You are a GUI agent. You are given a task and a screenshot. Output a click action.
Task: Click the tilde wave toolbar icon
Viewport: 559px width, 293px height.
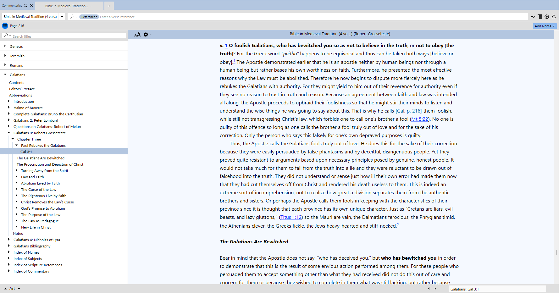coord(533,17)
